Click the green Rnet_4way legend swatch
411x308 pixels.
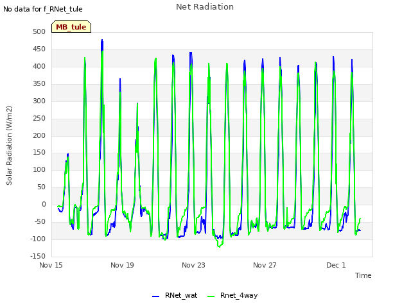tap(211, 296)
